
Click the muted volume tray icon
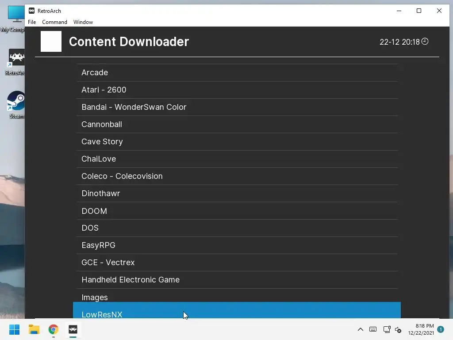click(x=398, y=329)
